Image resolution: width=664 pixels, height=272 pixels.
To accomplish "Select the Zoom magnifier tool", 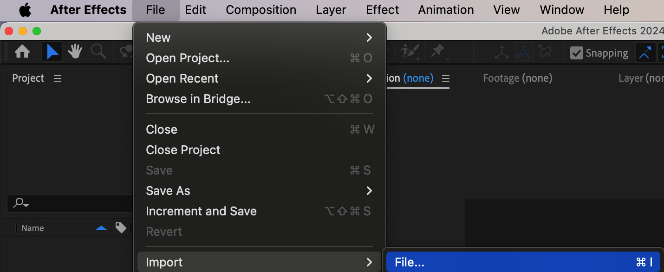I will (98, 52).
